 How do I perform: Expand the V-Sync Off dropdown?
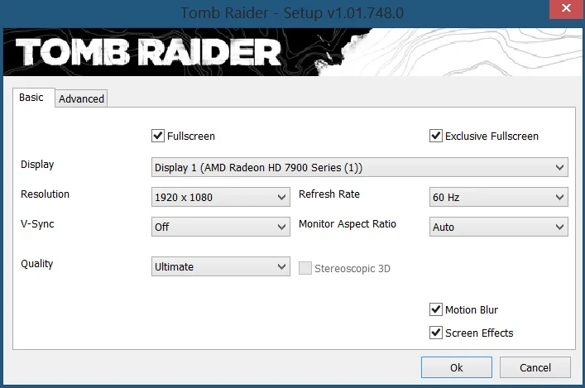point(220,227)
